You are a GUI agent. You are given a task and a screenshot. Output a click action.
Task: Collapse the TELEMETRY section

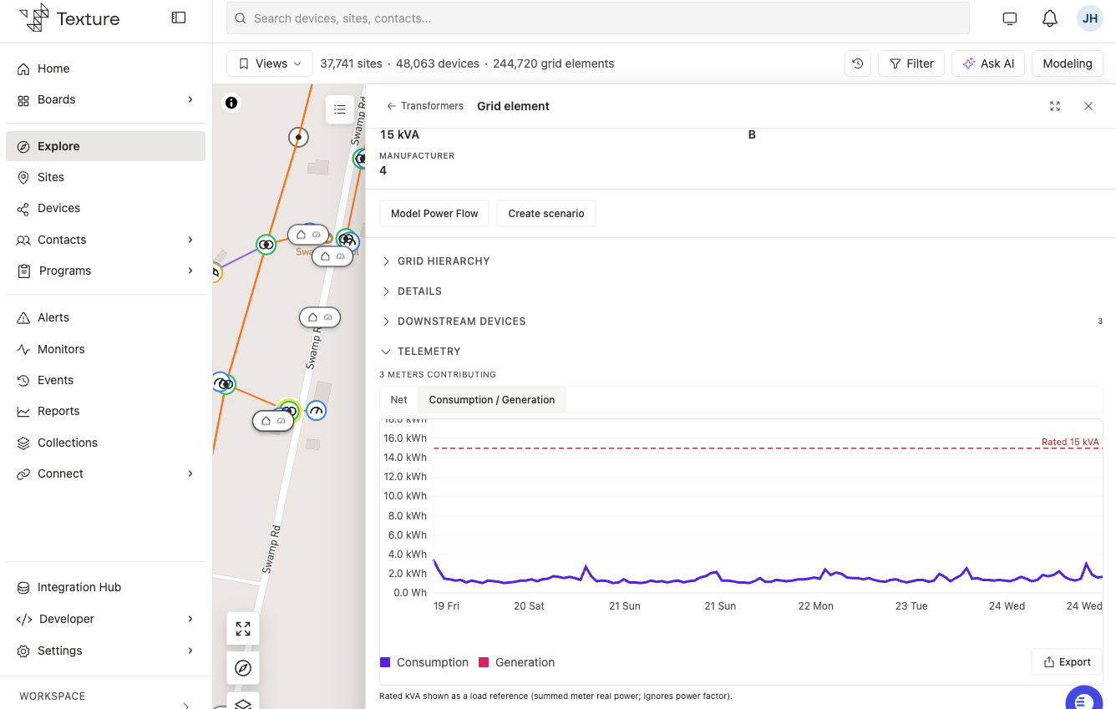click(421, 352)
